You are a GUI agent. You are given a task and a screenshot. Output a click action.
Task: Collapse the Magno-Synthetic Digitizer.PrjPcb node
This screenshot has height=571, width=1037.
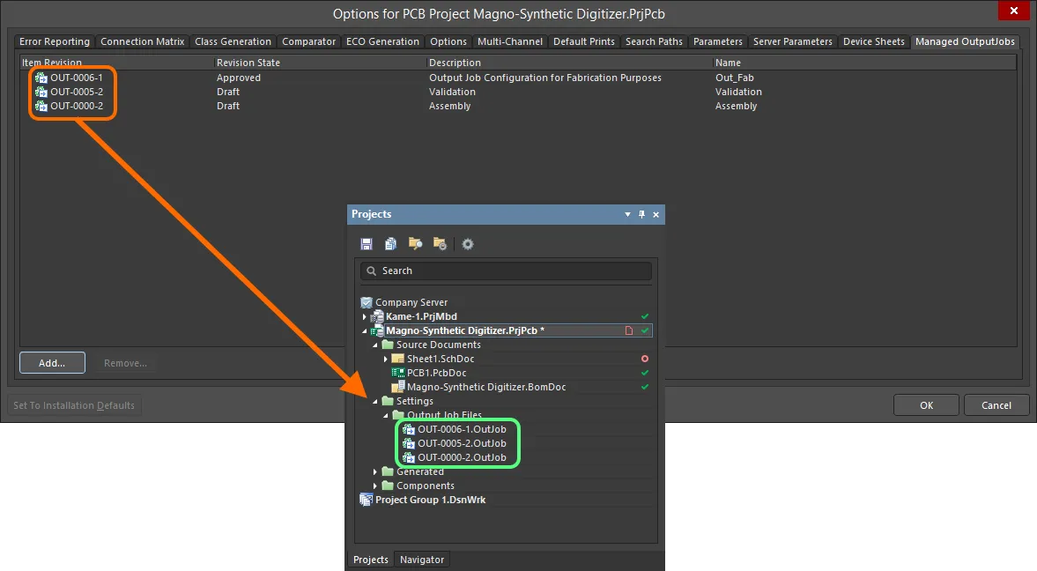[x=365, y=330]
